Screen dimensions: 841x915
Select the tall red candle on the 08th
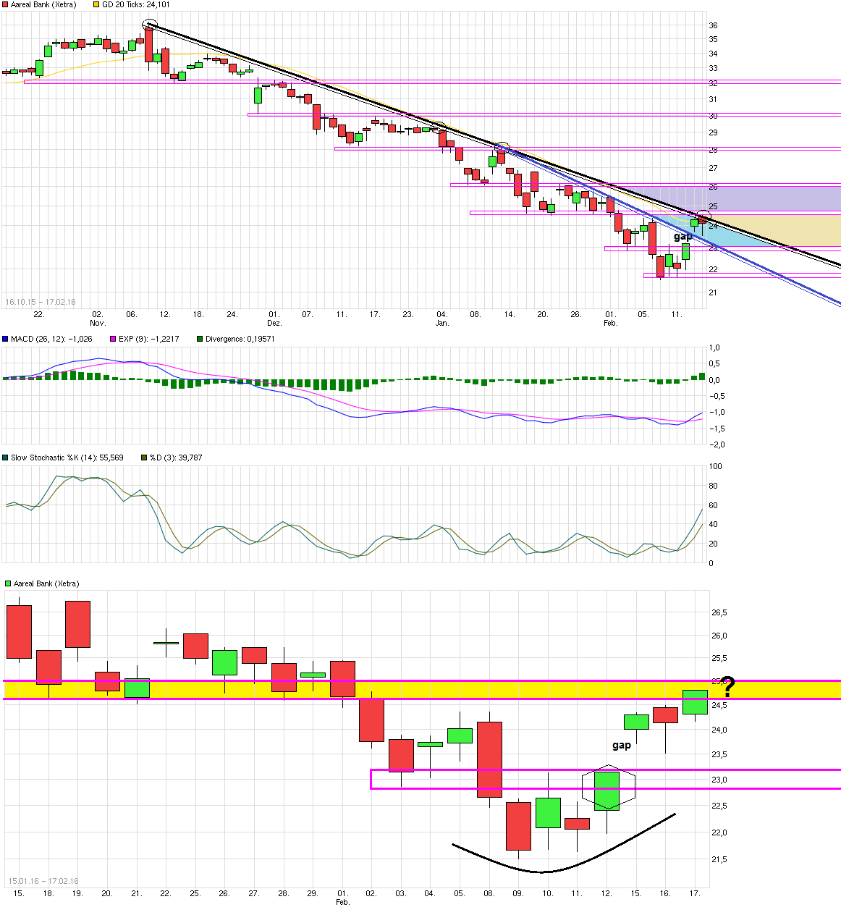coord(489,759)
